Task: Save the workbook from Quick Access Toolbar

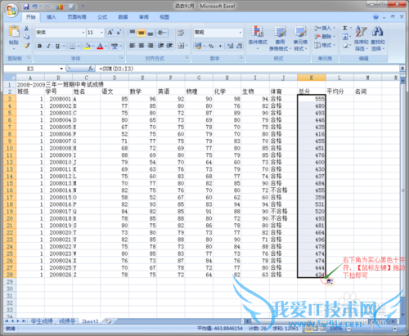Action: coord(26,7)
